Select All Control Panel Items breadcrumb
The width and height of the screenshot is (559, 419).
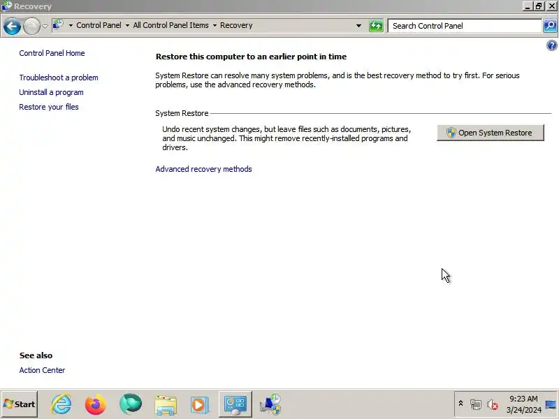170,25
